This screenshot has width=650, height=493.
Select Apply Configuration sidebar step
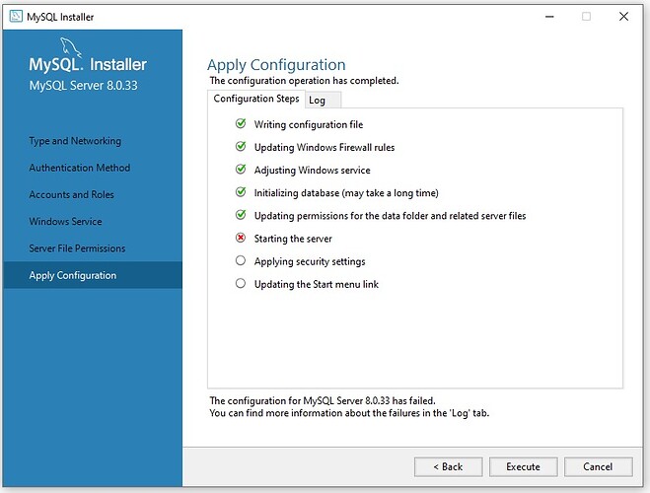pos(93,275)
